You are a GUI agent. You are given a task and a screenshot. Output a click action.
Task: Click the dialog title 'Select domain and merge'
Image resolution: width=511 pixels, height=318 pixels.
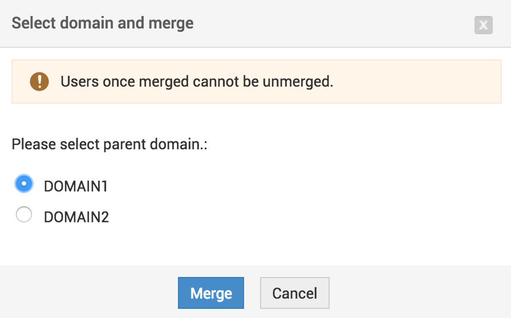coord(103,23)
